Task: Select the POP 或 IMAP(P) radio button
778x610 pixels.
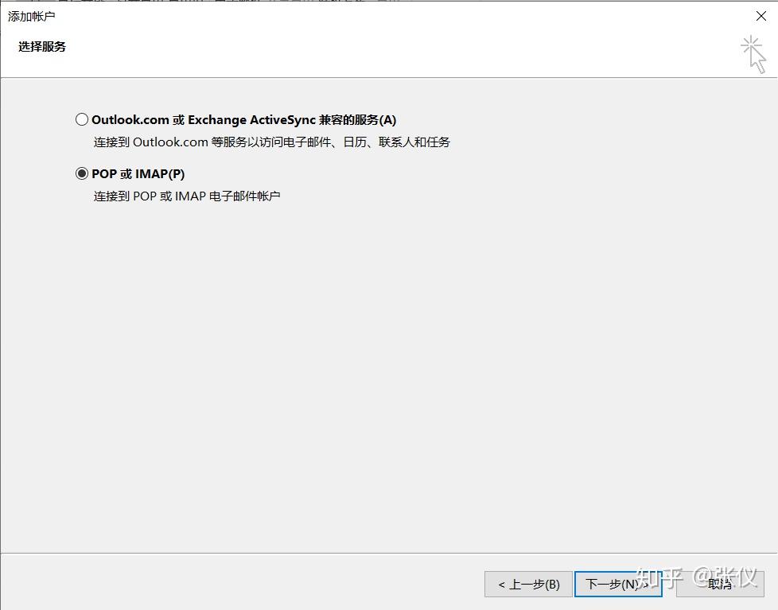Action: [82, 173]
